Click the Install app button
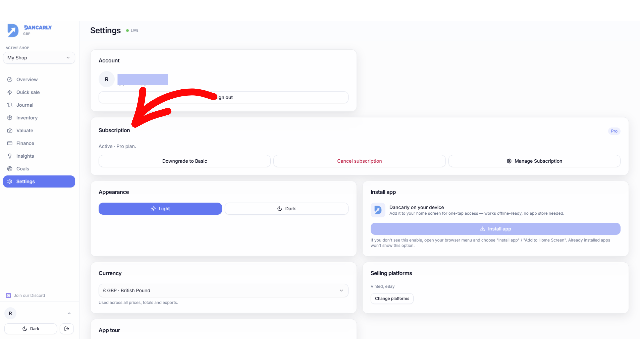The height and width of the screenshot is (360, 640). point(495,229)
